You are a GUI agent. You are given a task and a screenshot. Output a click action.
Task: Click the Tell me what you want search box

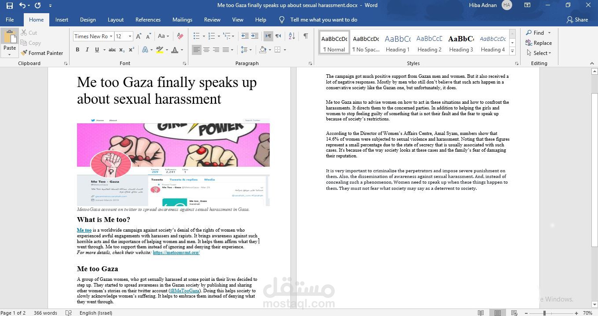323,19
